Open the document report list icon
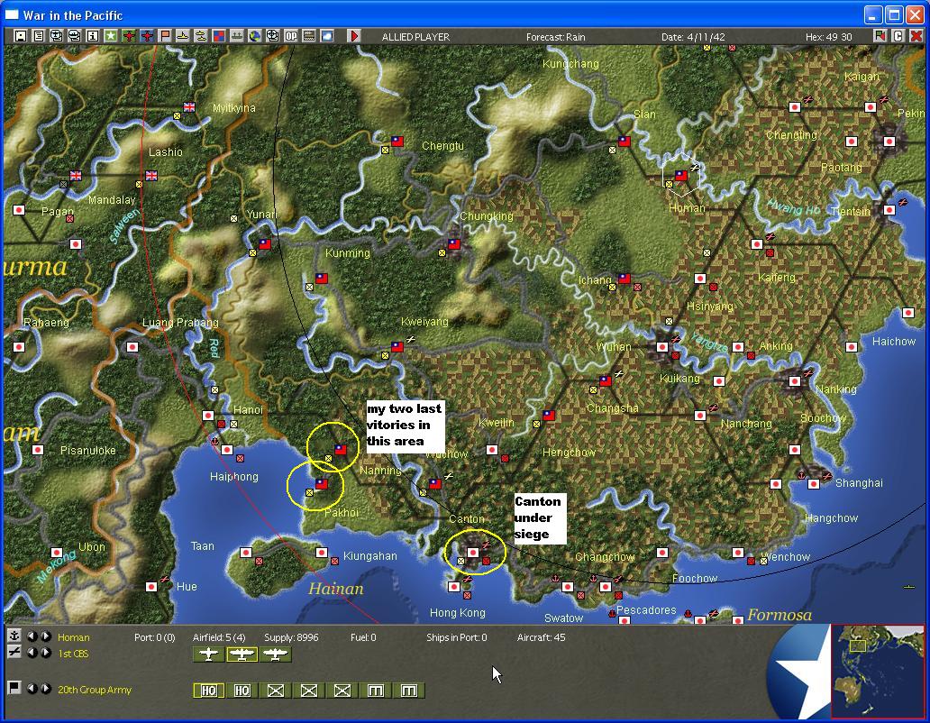Screen dimensions: 930x723 [38, 36]
